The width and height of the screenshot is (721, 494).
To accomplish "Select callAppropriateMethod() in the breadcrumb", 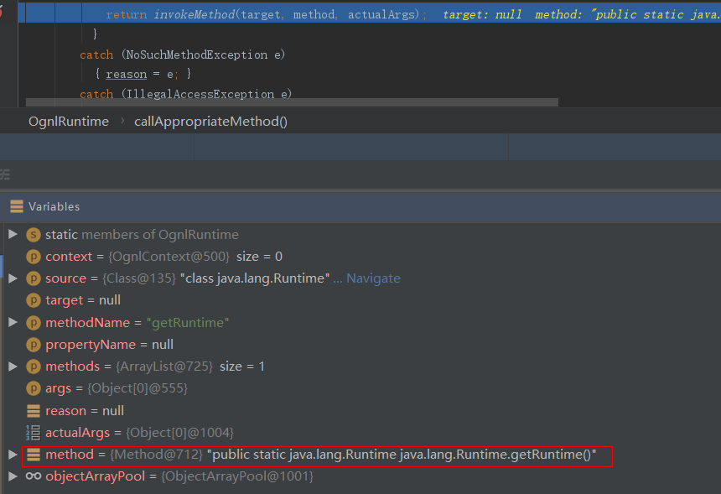I will (210, 122).
